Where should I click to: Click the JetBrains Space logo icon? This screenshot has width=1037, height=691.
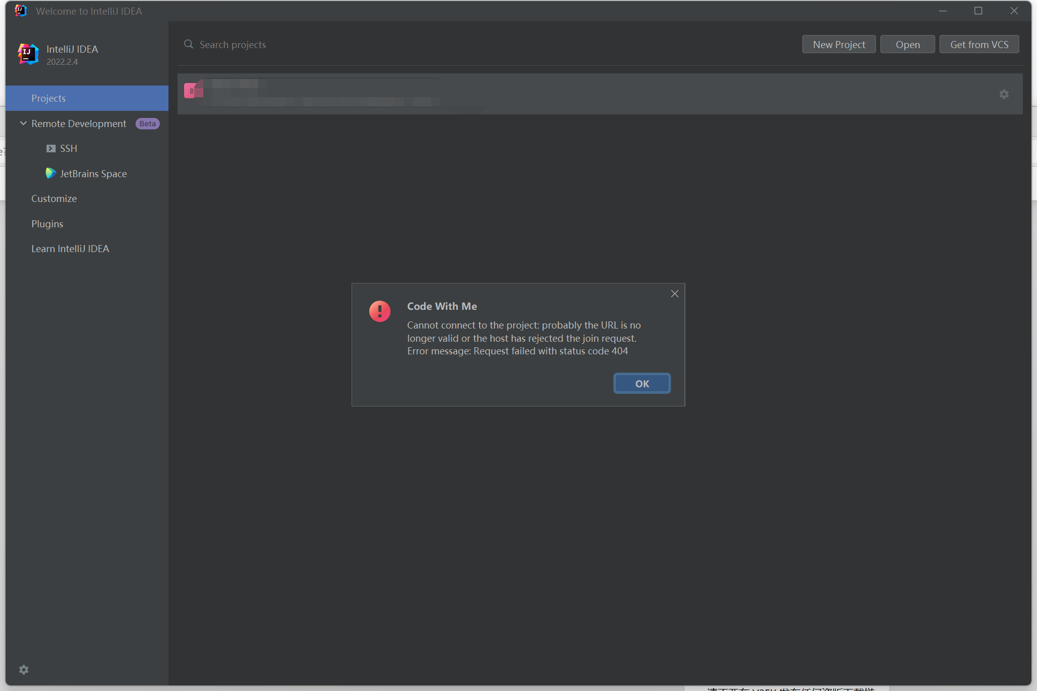50,173
